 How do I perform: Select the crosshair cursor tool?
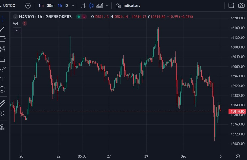click(x=3, y=19)
